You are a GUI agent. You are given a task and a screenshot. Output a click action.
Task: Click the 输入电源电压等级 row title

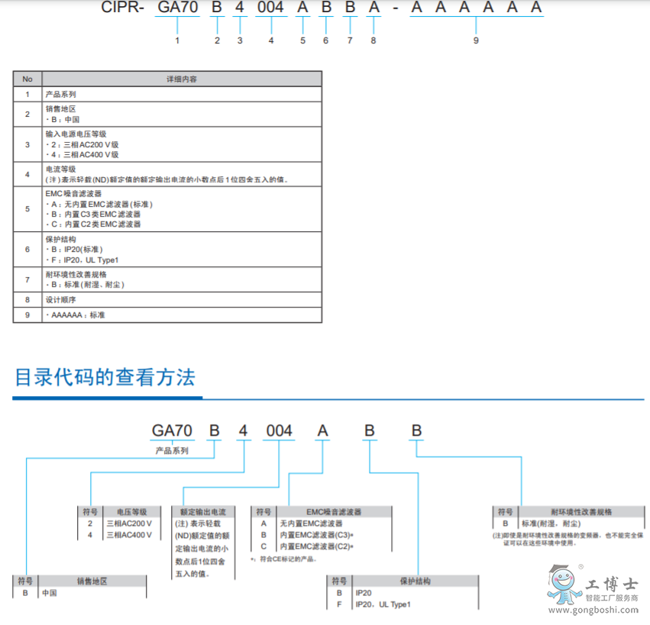point(76,134)
